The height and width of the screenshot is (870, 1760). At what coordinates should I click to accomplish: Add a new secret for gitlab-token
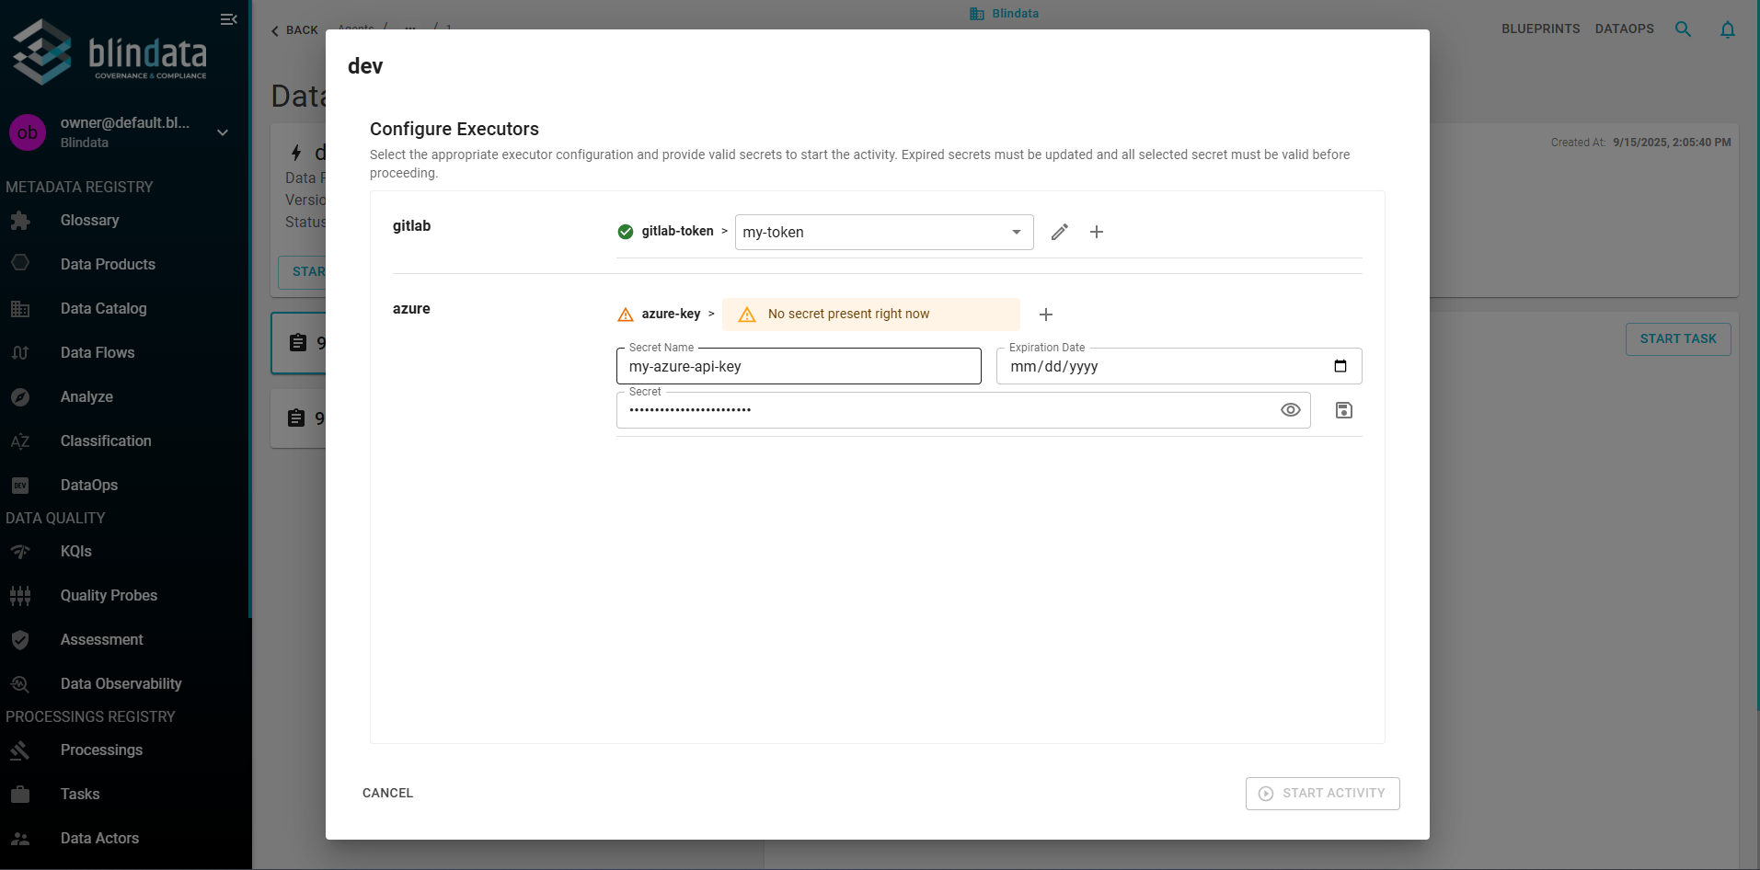(1096, 232)
